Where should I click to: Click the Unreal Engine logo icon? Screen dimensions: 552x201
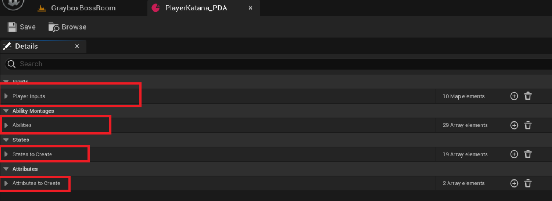click(14, 4)
